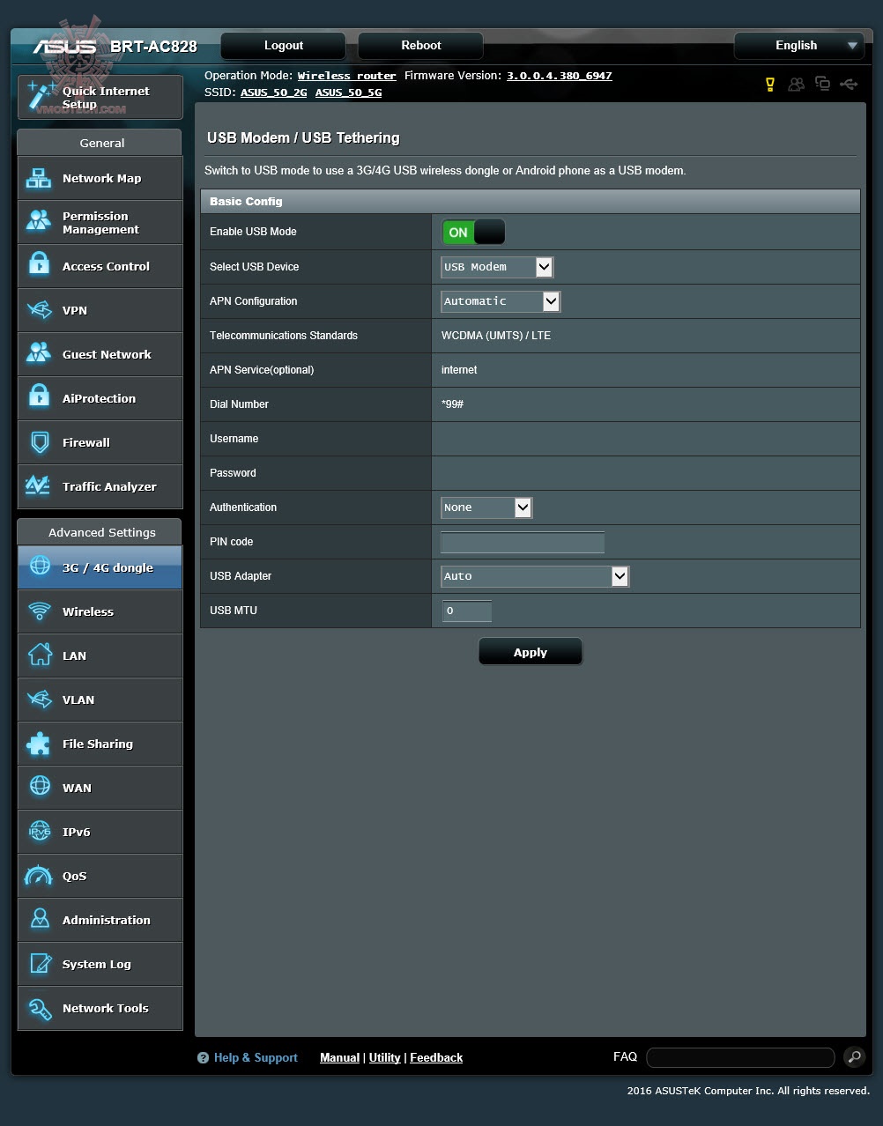
Task: Click the USB status icon
Action: (849, 84)
